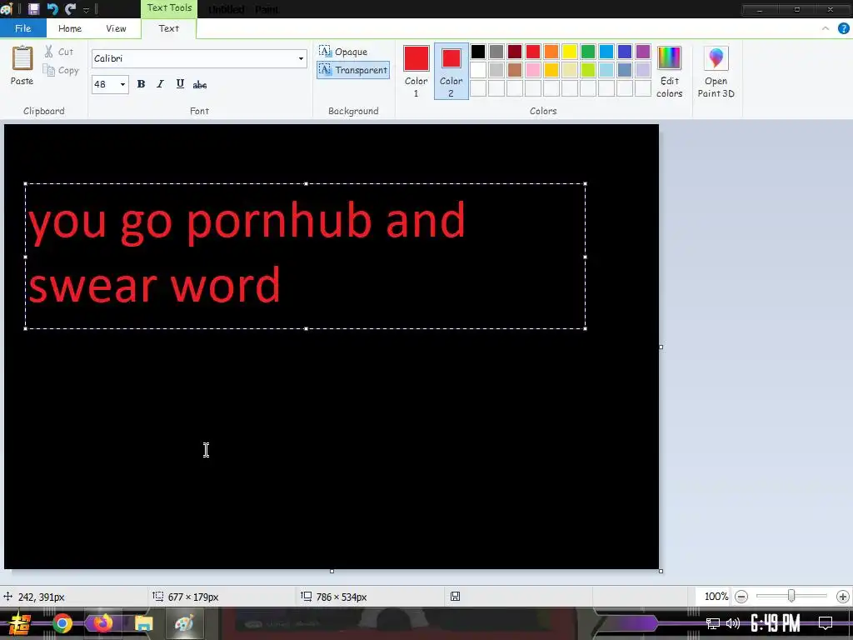The height and width of the screenshot is (640, 853).
Task: Switch to the View tab
Action: coord(116,28)
